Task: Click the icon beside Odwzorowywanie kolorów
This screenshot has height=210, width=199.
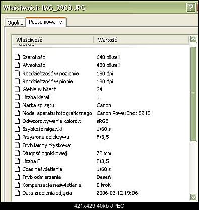Action: click(x=17, y=121)
